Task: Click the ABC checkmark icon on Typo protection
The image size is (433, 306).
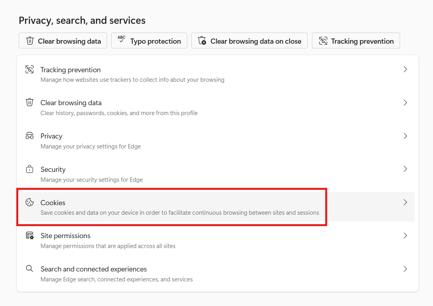Action: [121, 40]
